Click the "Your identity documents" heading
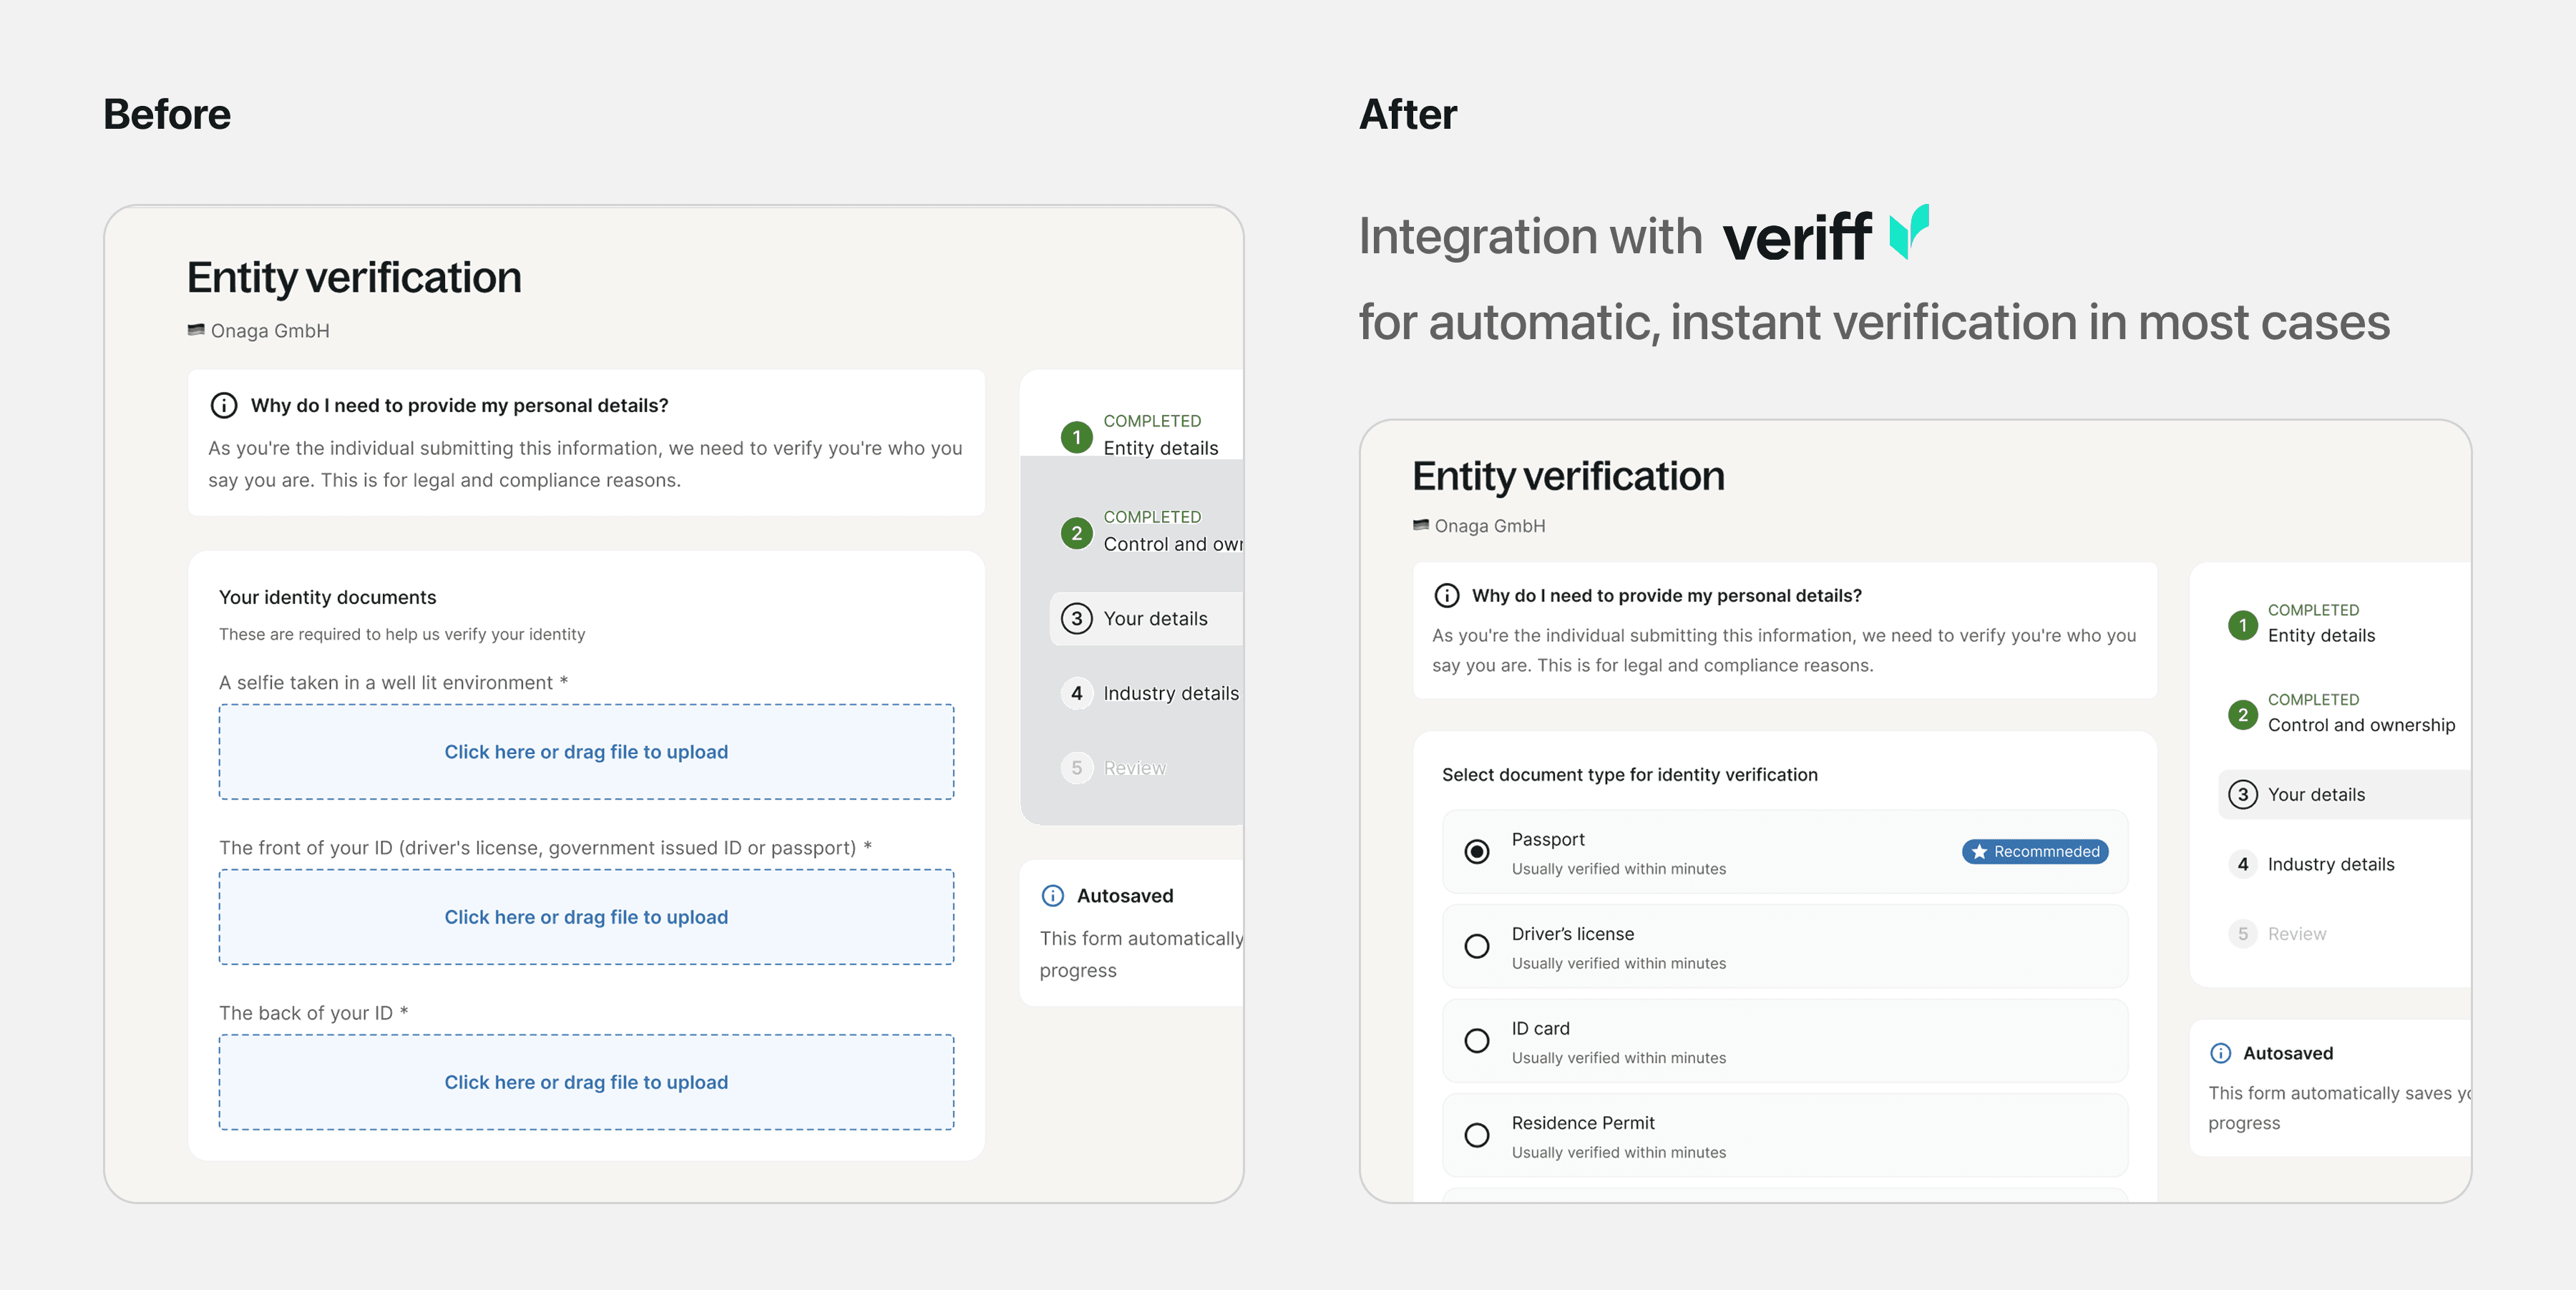2576x1290 pixels. tap(327, 597)
